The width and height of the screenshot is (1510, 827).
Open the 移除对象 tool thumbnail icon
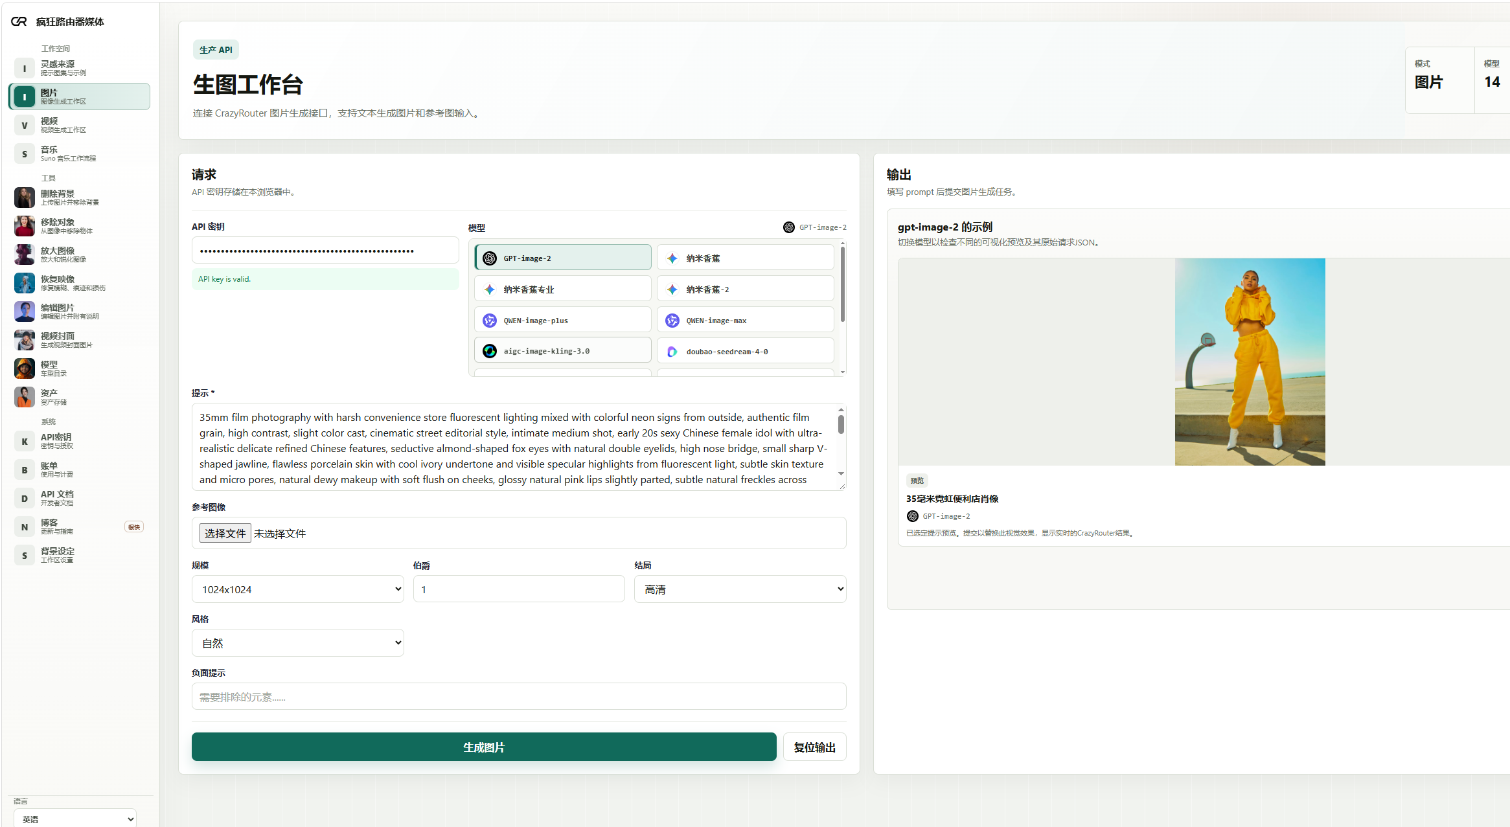25,226
